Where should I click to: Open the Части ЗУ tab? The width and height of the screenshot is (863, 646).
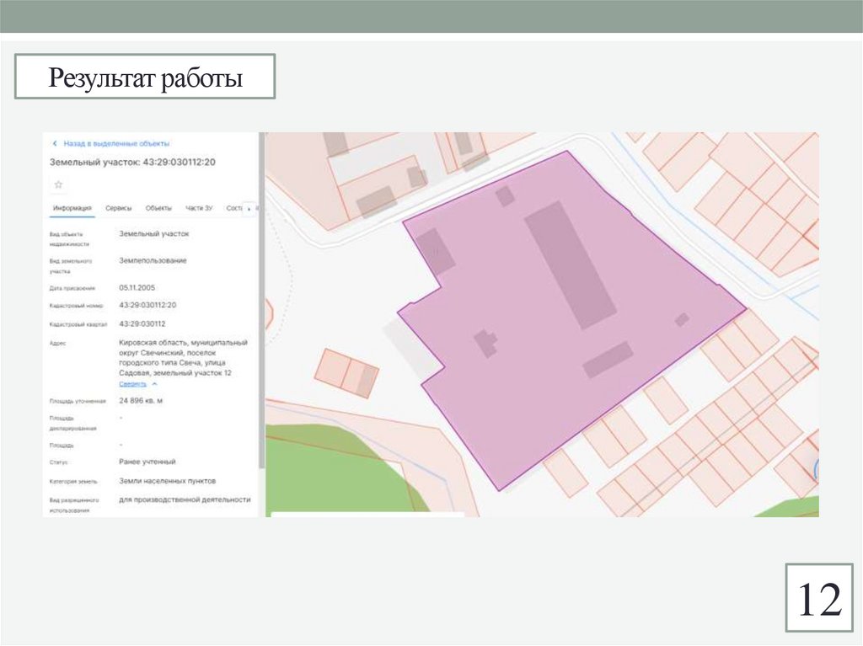(x=200, y=208)
